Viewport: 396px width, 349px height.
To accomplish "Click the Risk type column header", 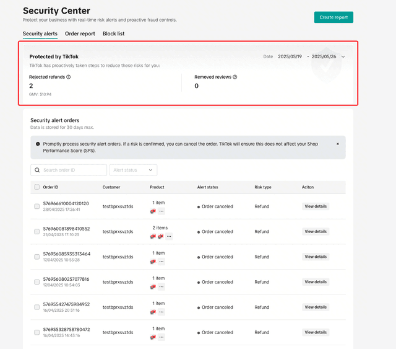I will [263, 187].
